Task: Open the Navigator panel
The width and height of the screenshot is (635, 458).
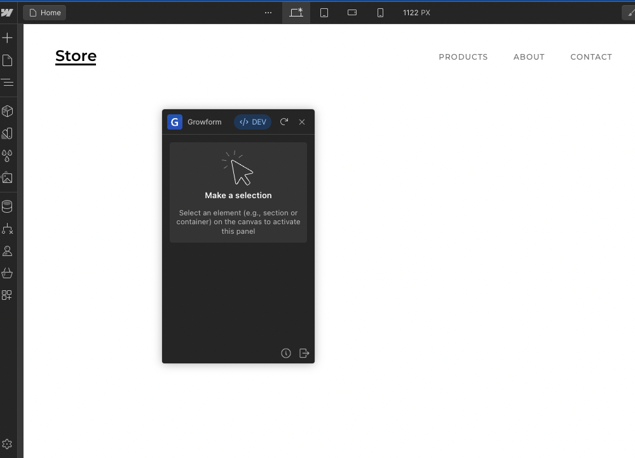Action: coord(8,82)
